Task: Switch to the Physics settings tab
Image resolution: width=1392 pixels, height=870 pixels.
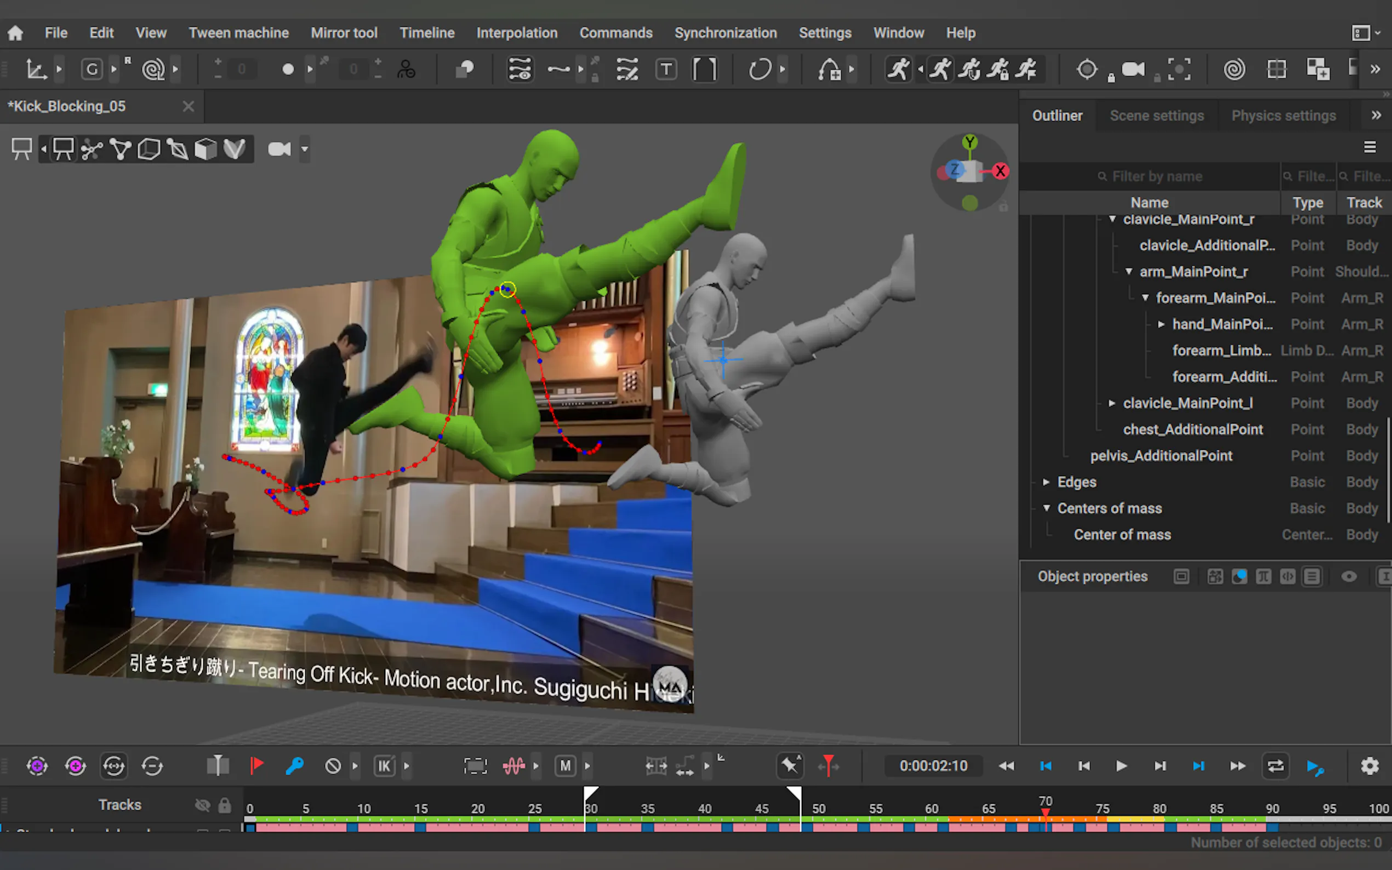Action: point(1283,116)
